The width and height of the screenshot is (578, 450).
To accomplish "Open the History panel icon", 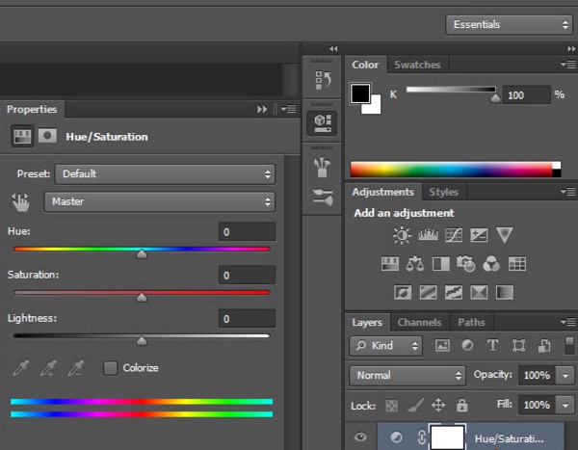I will (323, 80).
